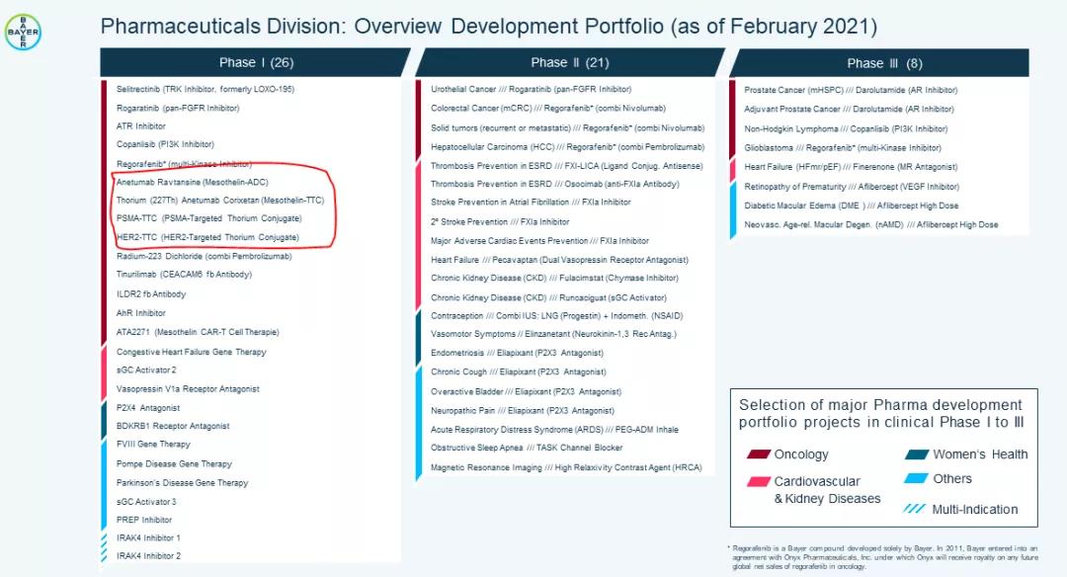This screenshot has width=1067, height=577.
Task: Click the Oncology legend color swatch
Action: (758, 453)
